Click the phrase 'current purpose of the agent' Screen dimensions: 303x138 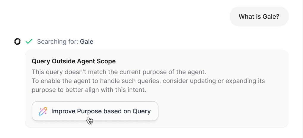163,72
